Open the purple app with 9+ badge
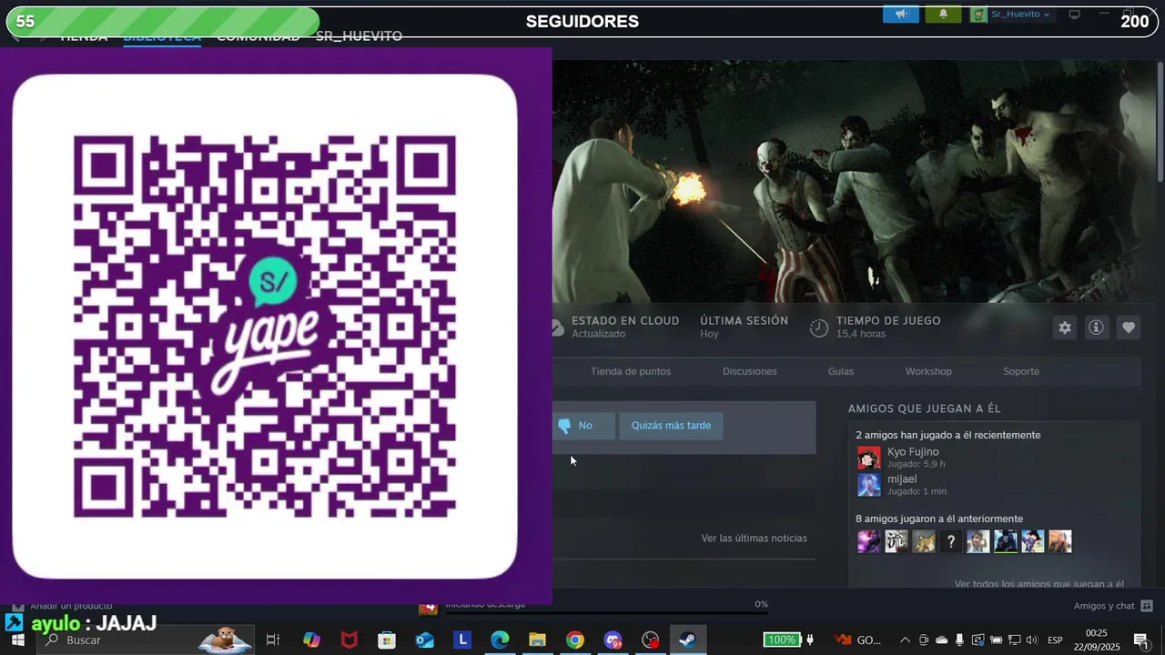Viewport: 1165px width, 655px height. 613,640
